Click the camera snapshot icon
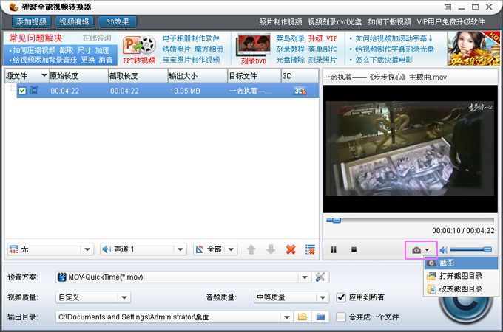This screenshot has width=503, height=332. (416, 250)
